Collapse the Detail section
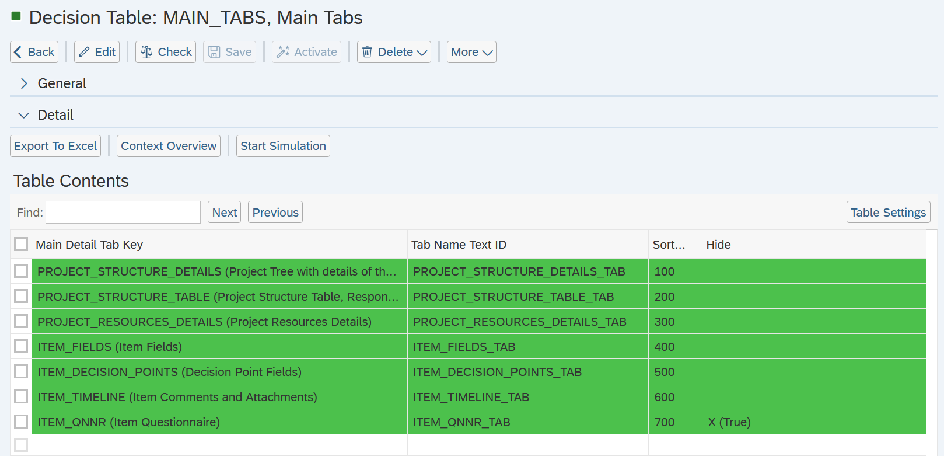 pyautogui.click(x=24, y=115)
